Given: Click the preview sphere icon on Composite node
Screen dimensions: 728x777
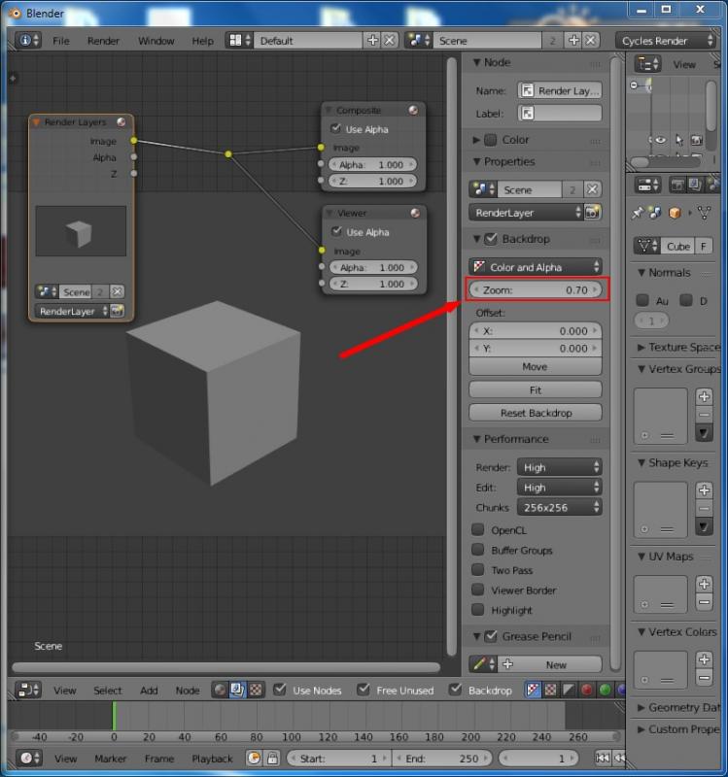Looking at the screenshot, I should [414, 111].
